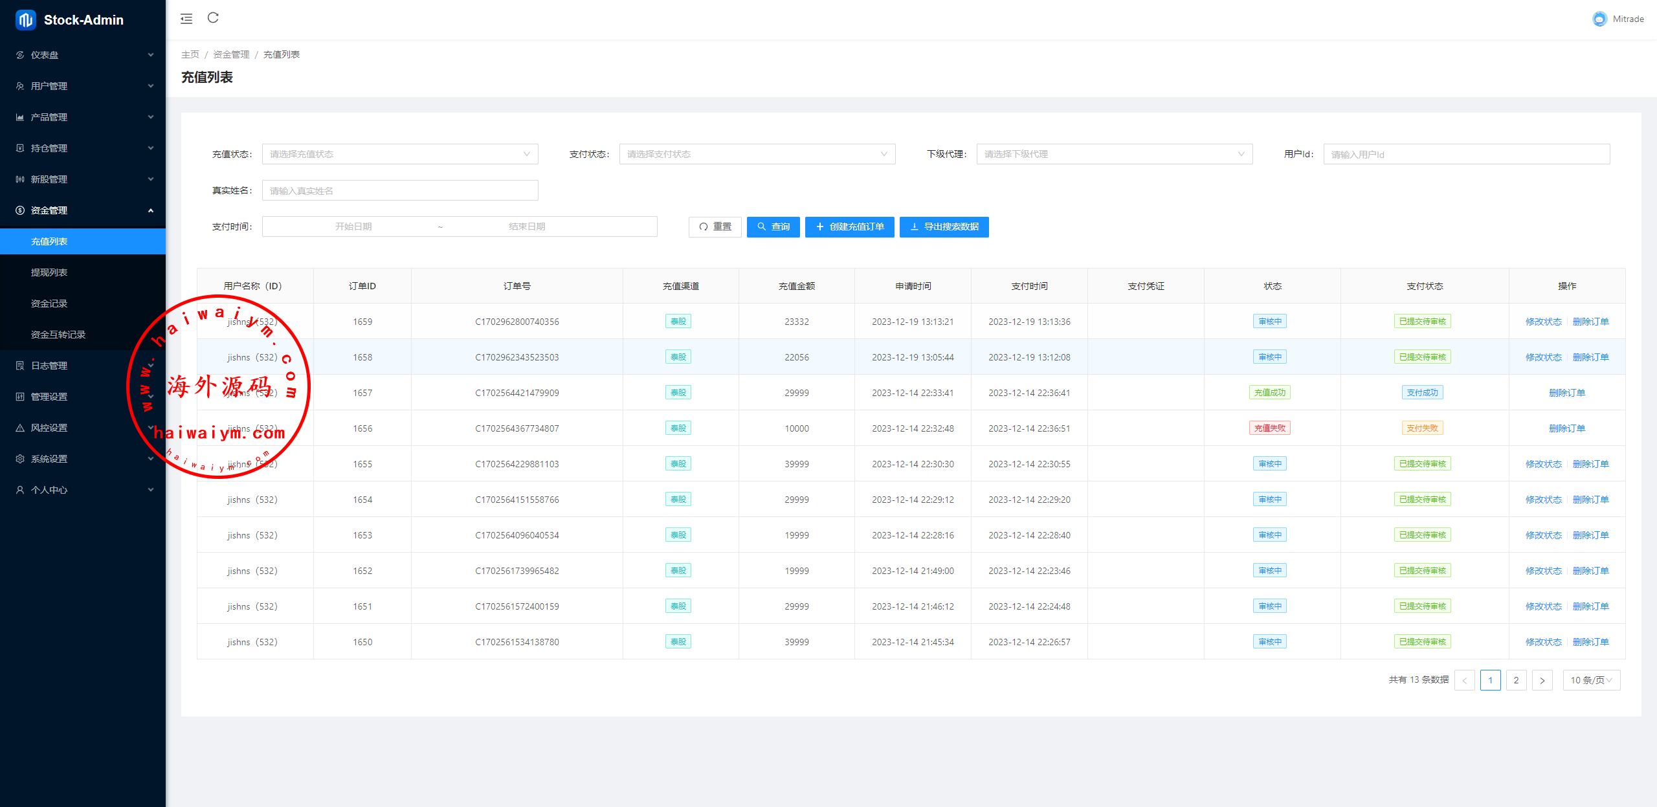The height and width of the screenshot is (807, 1657).
Task: Click the 系统设置 gear icon
Action: (20, 459)
